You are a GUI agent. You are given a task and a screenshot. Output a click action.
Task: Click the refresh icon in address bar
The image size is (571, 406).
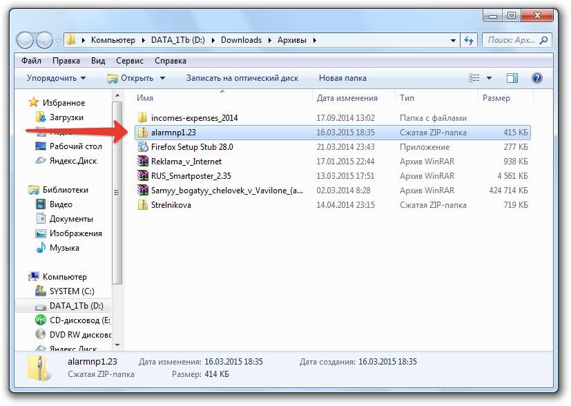tap(469, 40)
